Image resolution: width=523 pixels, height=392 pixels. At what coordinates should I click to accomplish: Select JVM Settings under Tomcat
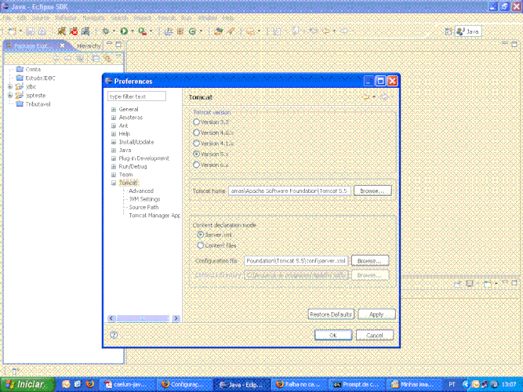pyautogui.click(x=144, y=199)
